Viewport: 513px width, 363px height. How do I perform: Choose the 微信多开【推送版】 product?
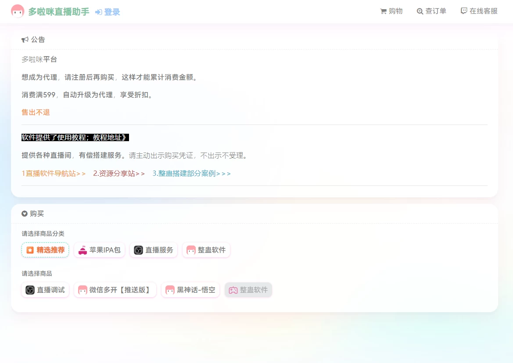(x=115, y=290)
